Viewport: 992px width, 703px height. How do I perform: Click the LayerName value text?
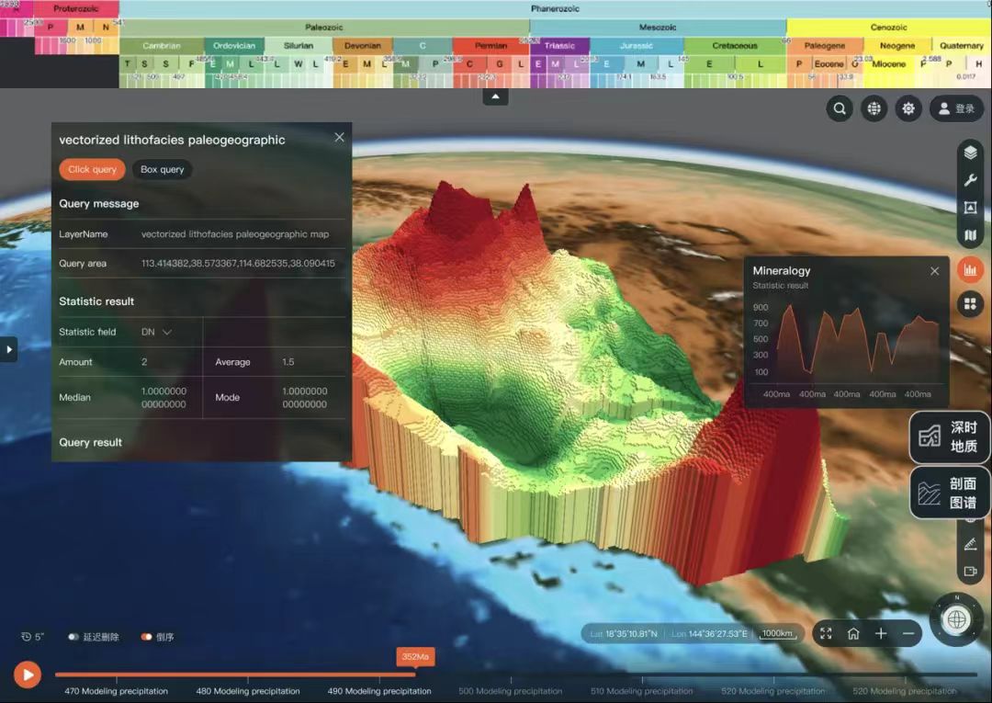point(235,234)
